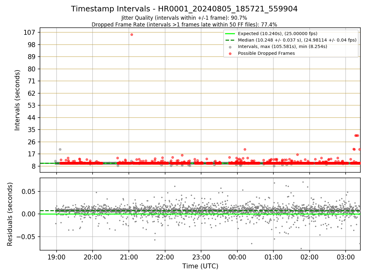Click the gray dot marker in the legend
Image resolution: width=369 pixels, height=277 pixels.
230,47
